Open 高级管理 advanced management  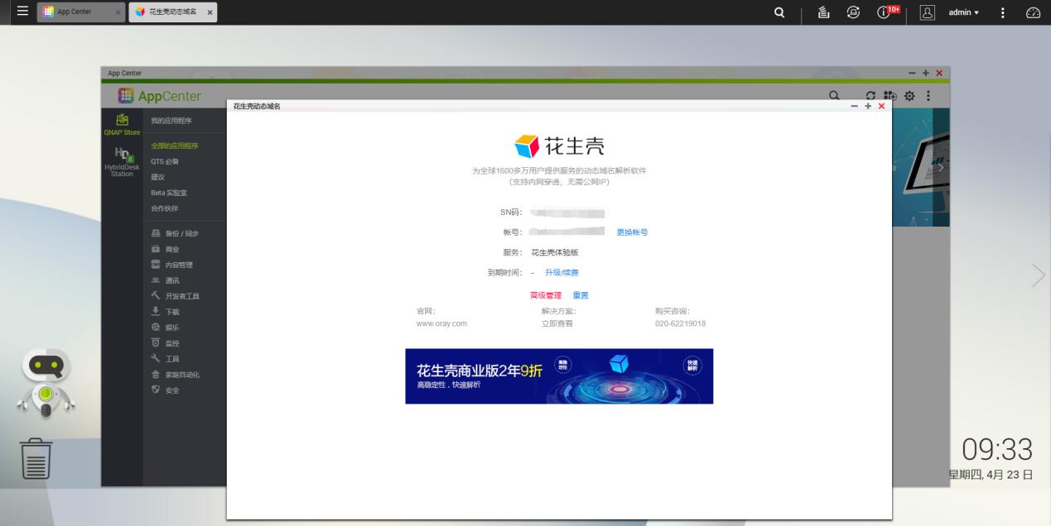tap(546, 294)
